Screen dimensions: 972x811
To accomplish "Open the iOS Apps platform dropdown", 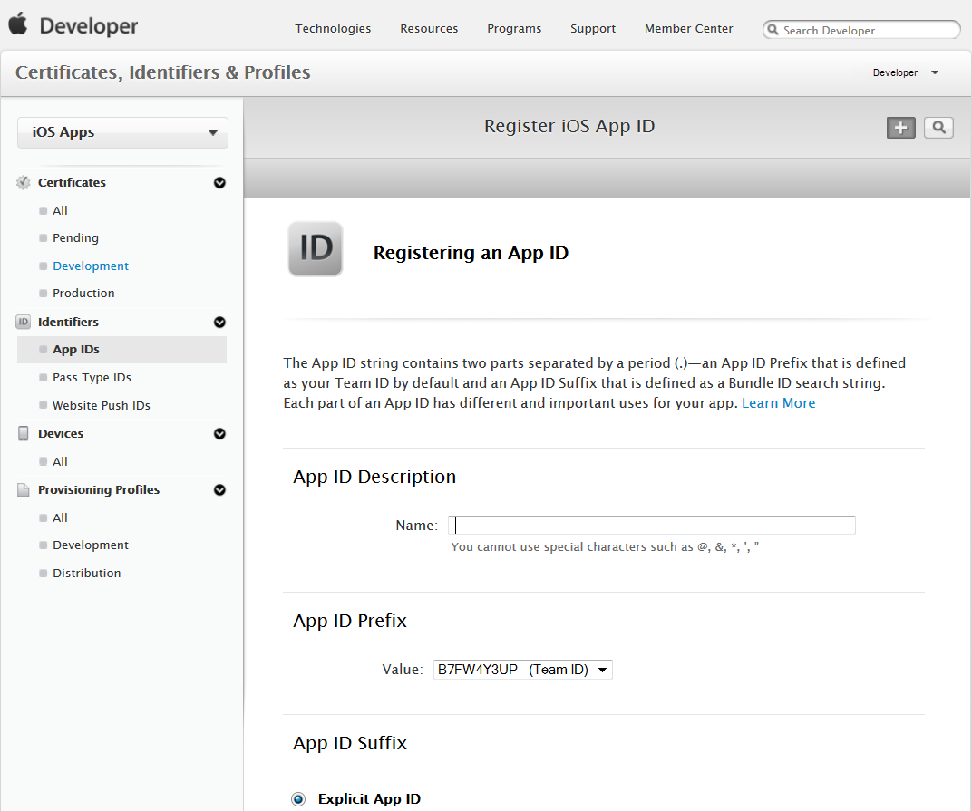I will (122, 132).
